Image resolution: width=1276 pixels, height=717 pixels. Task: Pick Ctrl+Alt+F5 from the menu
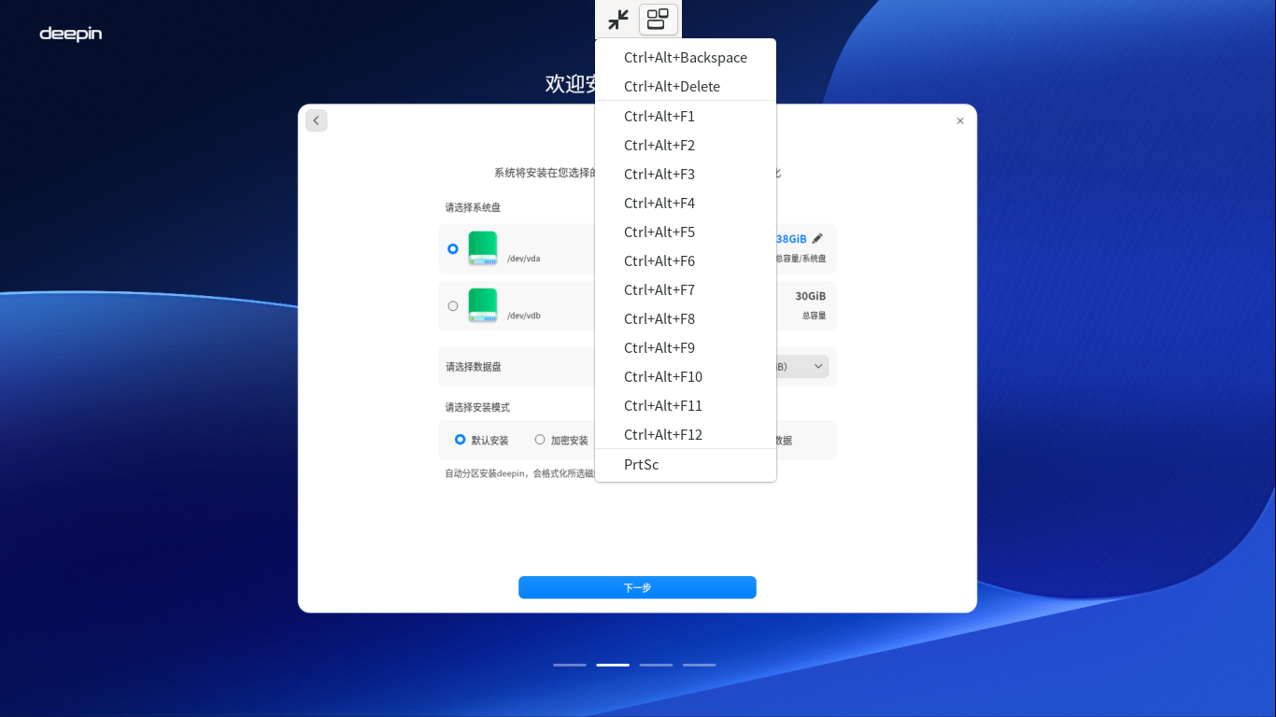tap(686, 232)
